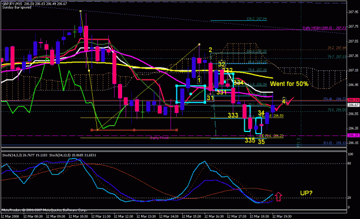Screen dimensions: 360x219
Task: Click the '12 Mar 10:30' time axis label
Action: point(78,217)
